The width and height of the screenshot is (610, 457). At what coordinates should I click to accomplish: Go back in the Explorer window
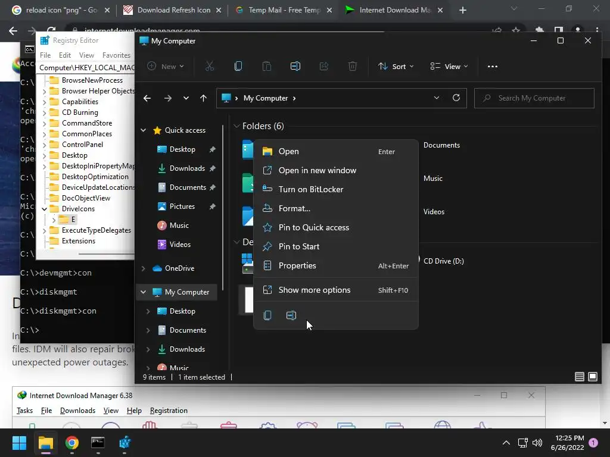point(147,98)
